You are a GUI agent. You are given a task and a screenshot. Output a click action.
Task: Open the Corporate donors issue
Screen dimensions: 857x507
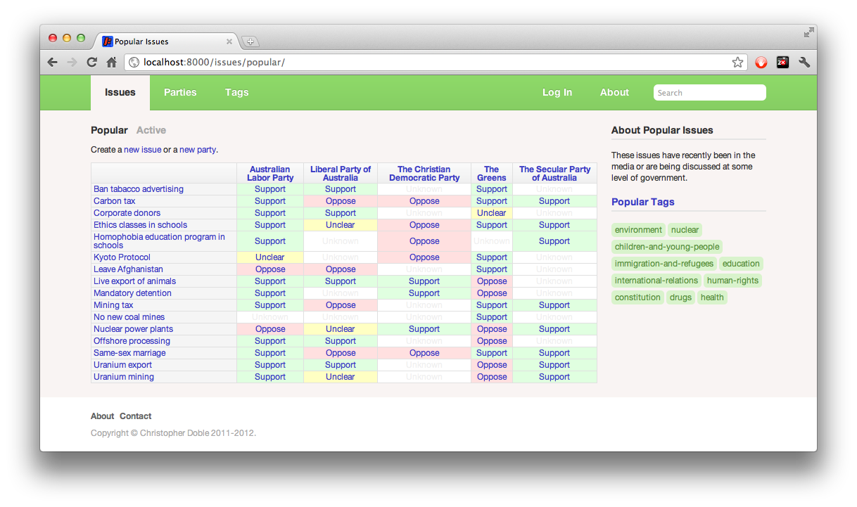[127, 213]
